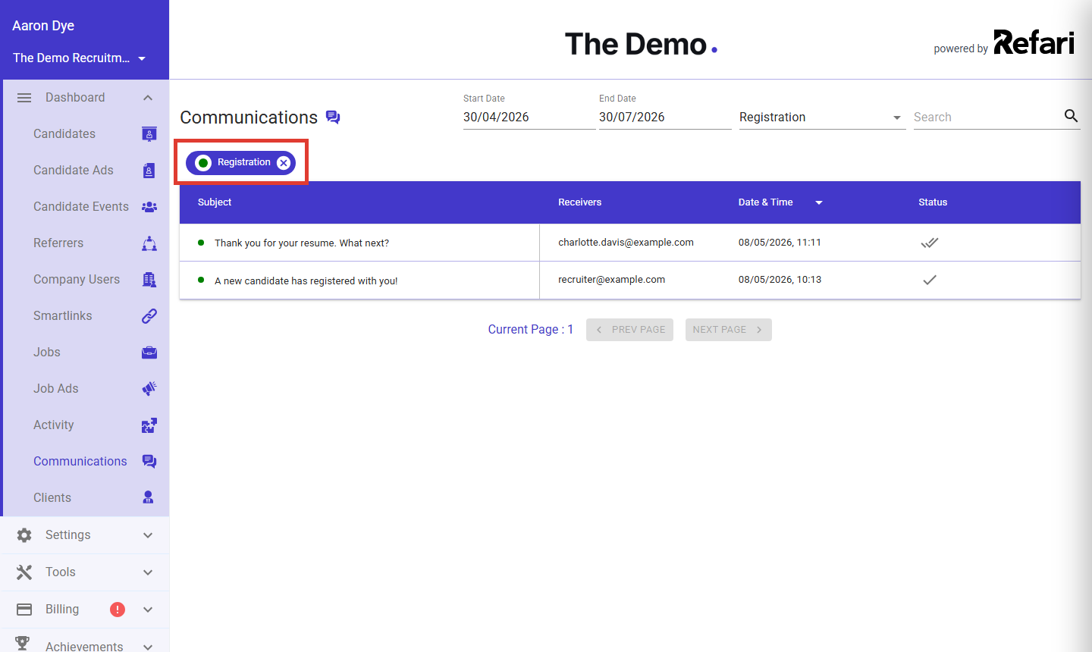Click the Clients person icon
1092x652 pixels.
(149, 497)
